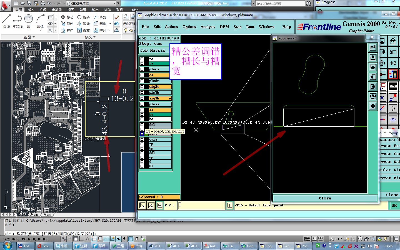The image size is (400, 250).
Task: Open the rectangle tool dropdown arrow
Action: 55,17
